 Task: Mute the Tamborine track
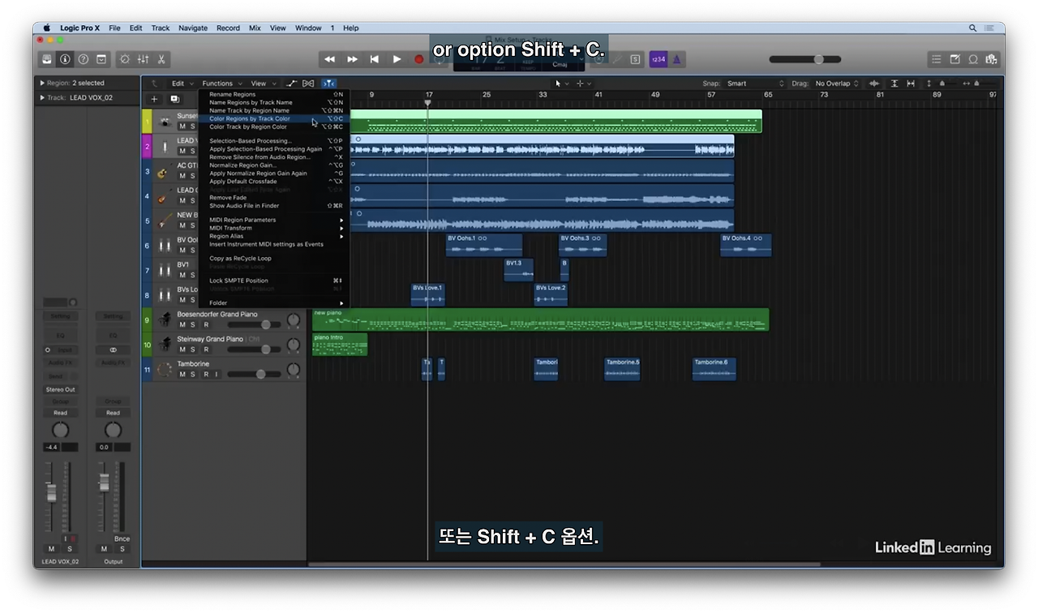coord(182,375)
